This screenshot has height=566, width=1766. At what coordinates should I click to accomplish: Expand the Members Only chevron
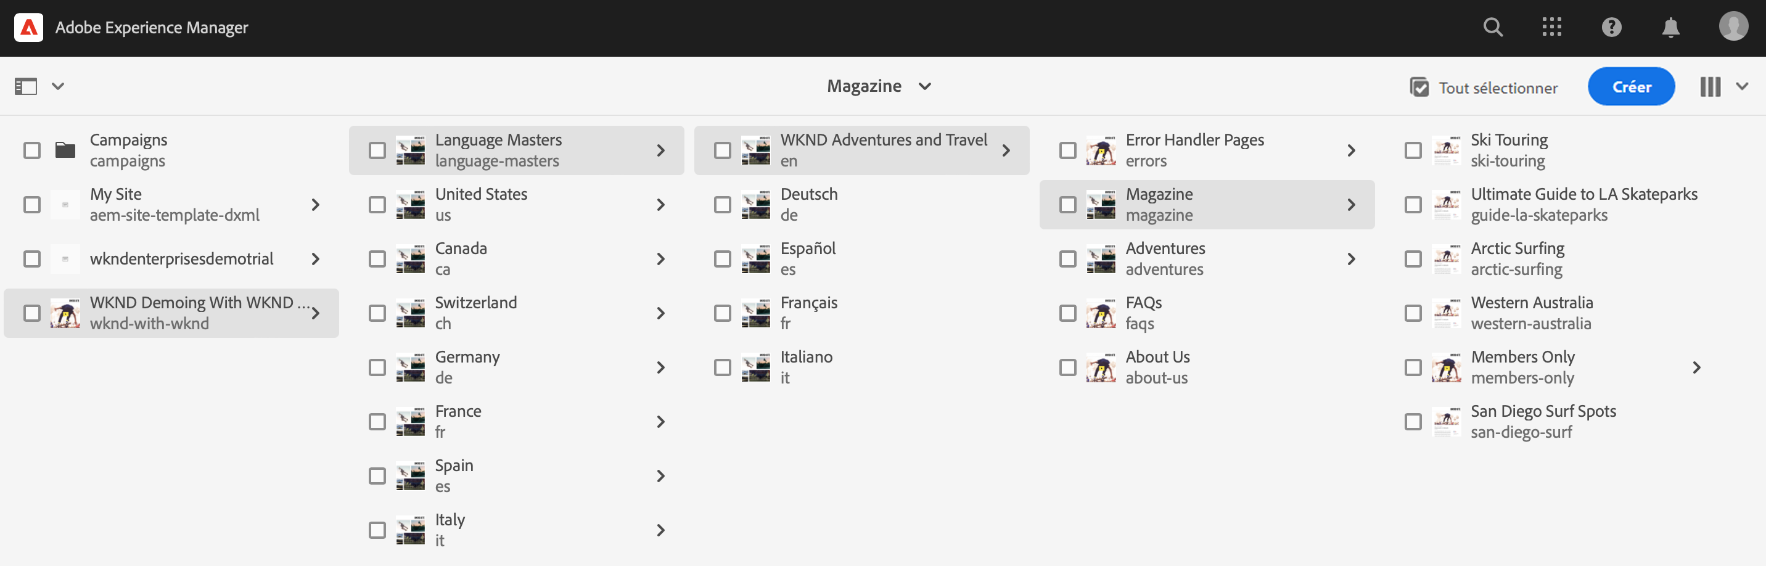pos(1696,367)
